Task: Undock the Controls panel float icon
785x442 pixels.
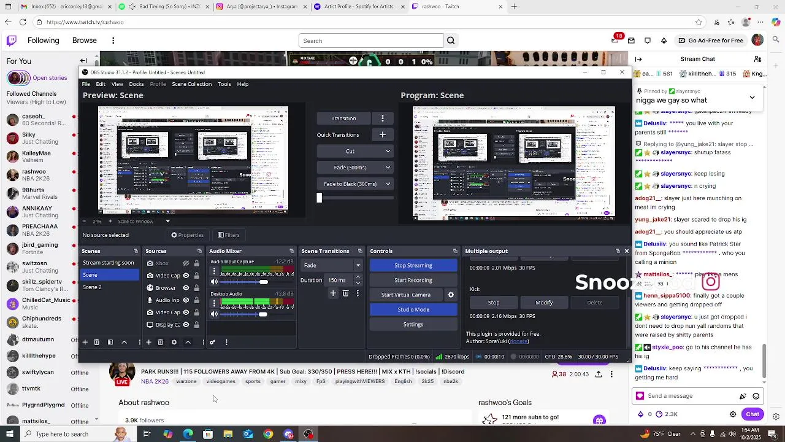Action: point(455,251)
